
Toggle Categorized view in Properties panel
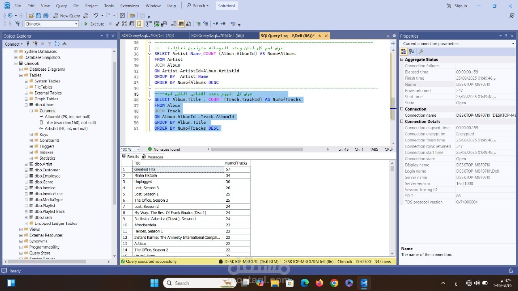403,52
